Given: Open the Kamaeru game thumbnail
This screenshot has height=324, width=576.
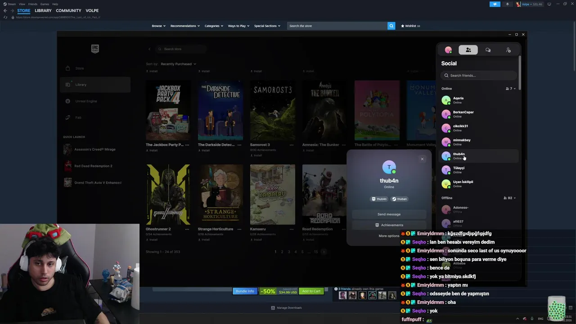Looking at the screenshot, I should tap(273, 194).
